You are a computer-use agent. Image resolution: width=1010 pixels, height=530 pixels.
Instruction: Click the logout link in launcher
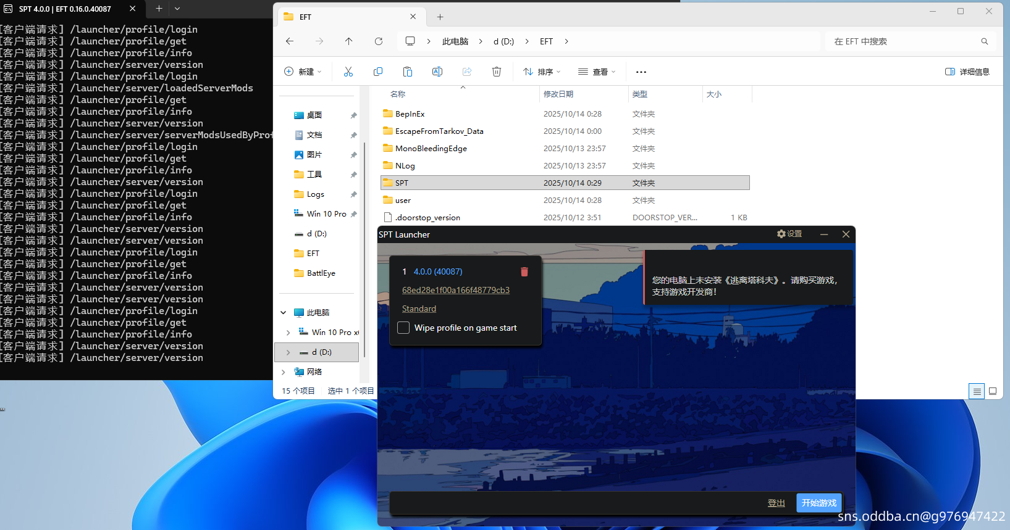pyautogui.click(x=776, y=503)
